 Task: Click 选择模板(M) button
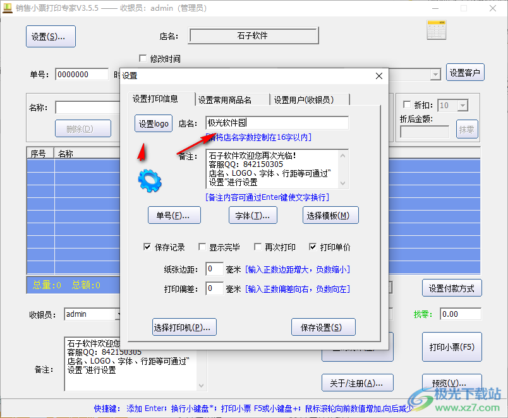point(330,215)
